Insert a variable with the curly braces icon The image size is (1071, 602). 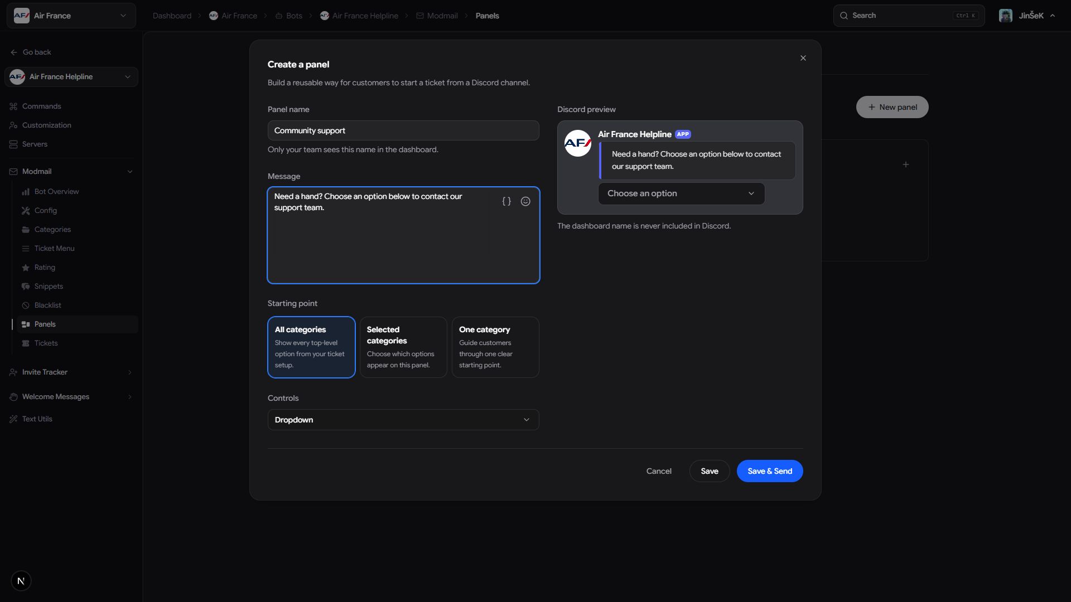[506, 202]
